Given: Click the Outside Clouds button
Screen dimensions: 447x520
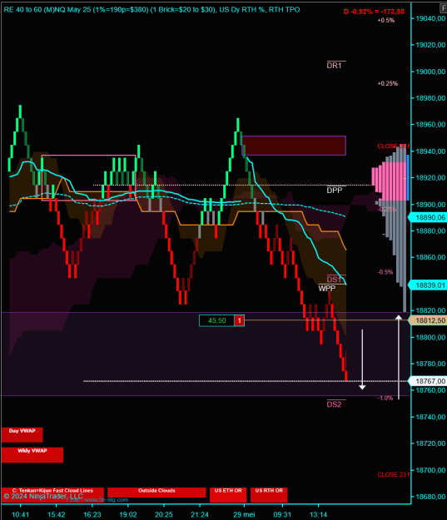Looking at the screenshot, I should point(156,493).
